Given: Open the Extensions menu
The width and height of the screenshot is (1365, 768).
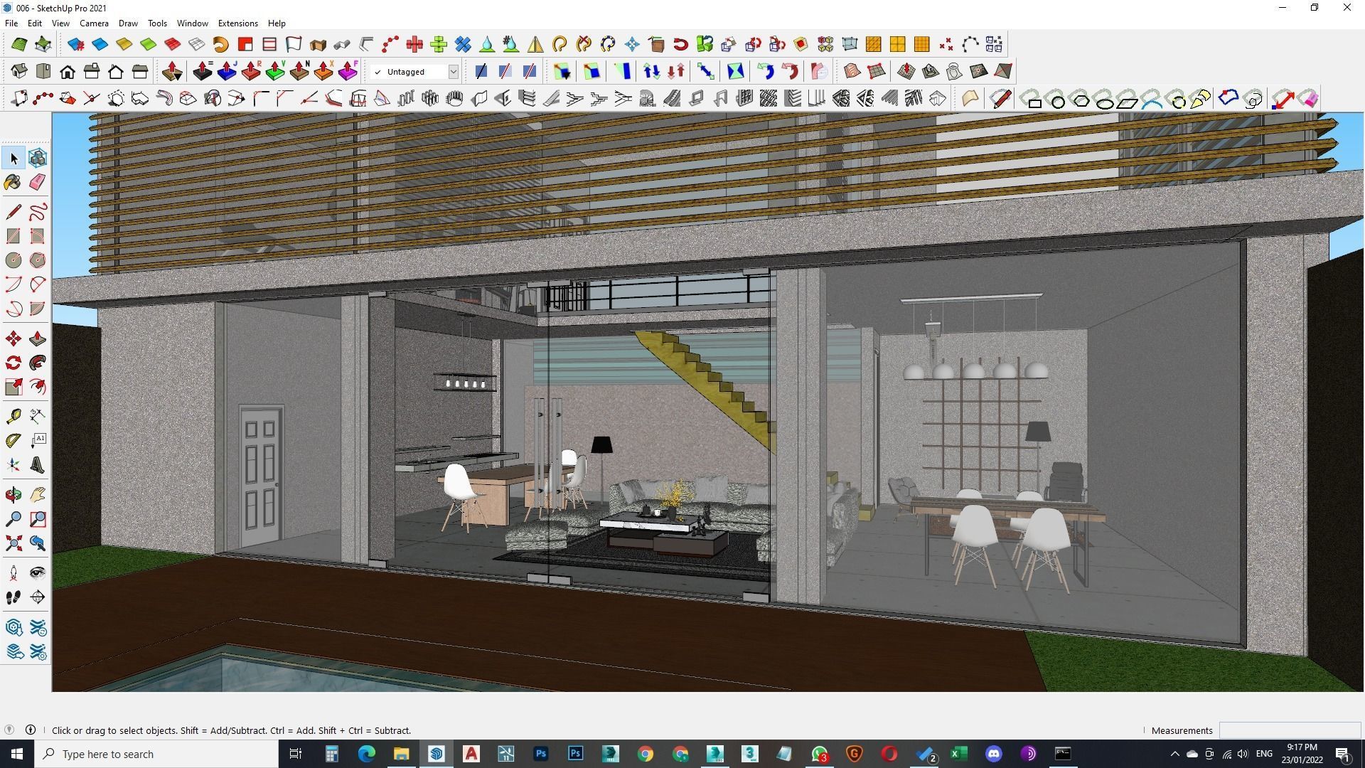Looking at the screenshot, I should [x=237, y=23].
